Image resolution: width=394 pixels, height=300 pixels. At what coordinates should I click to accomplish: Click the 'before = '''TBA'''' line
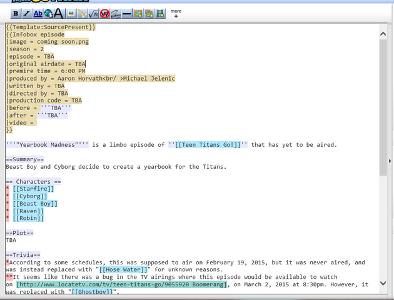tap(39, 108)
